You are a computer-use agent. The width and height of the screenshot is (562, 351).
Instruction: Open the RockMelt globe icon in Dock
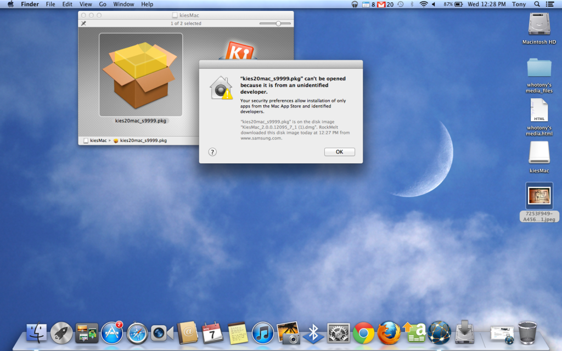click(x=439, y=333)
